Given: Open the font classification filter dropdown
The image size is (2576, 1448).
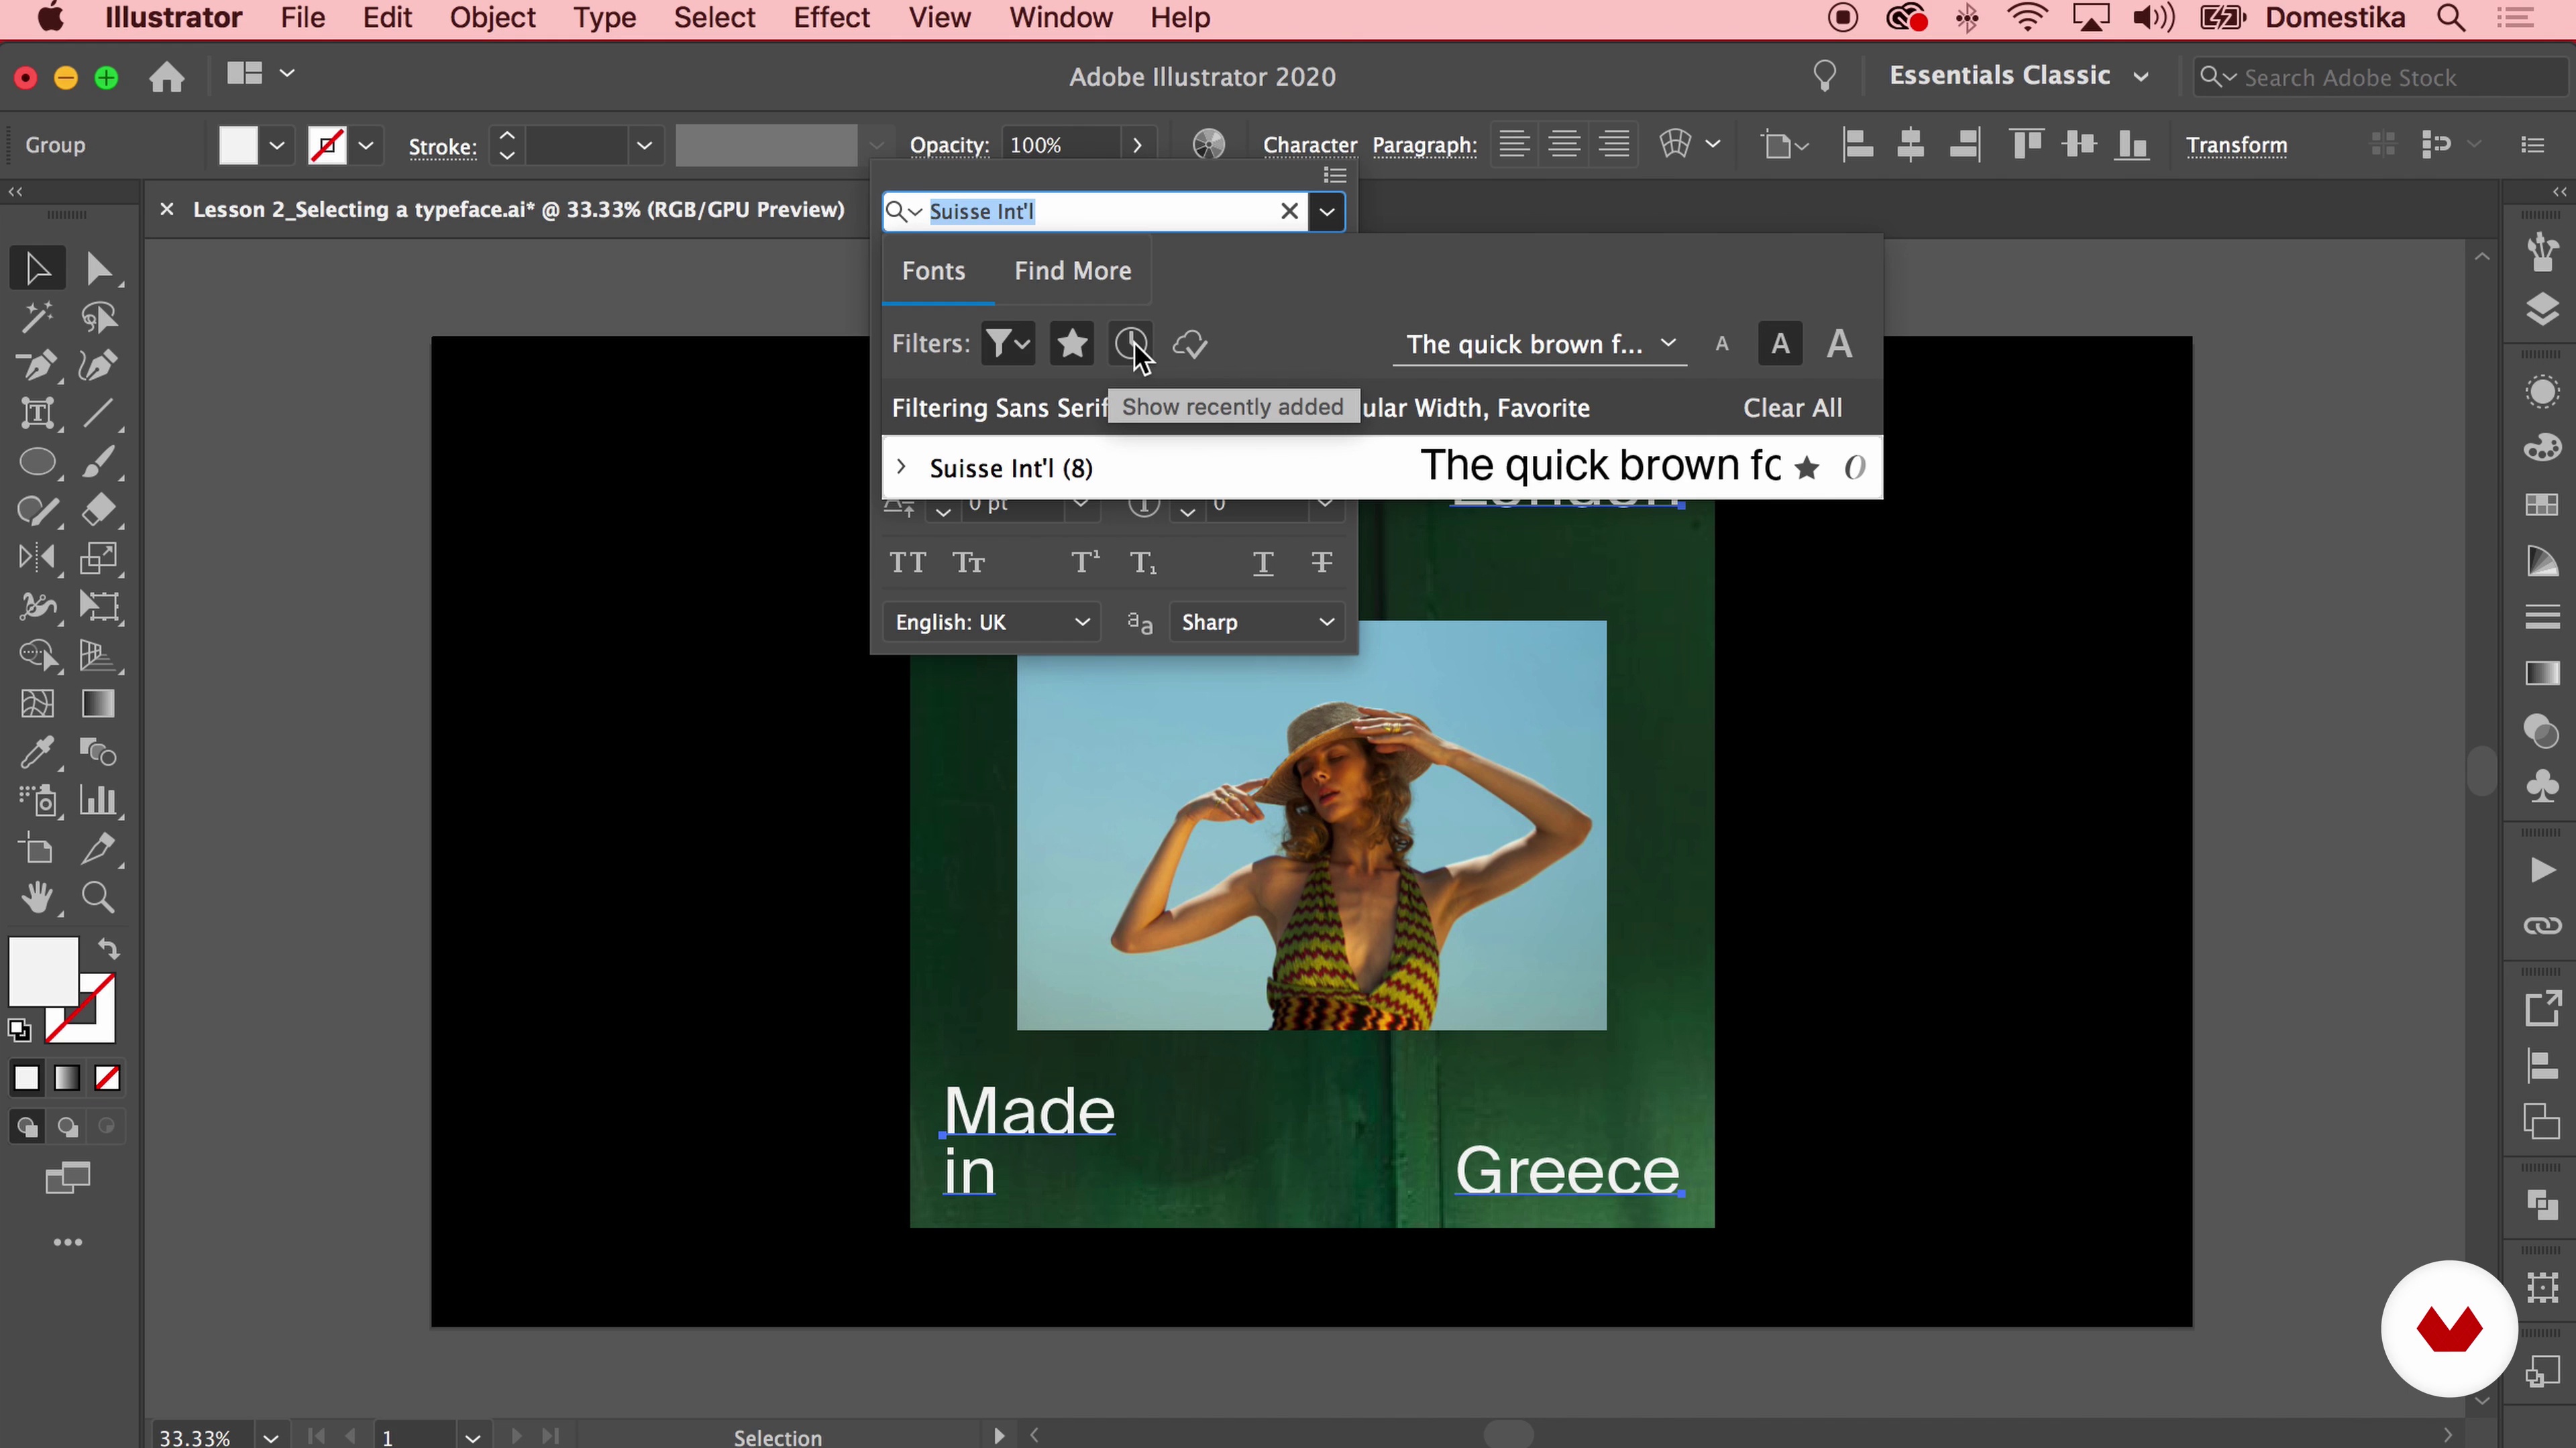Looking at the screenshot, I should pyautogui.click(x=1007, y=344).
